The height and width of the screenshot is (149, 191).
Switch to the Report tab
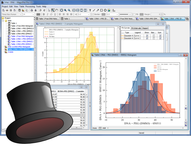click(145, 28)
